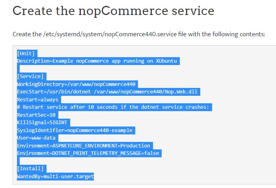Click the [Service] section header line
The image size is (276, 188).
pyautogui.click(x=30, y=76)
